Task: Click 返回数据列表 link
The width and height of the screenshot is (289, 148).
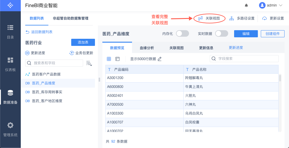Action: point(39,32)
